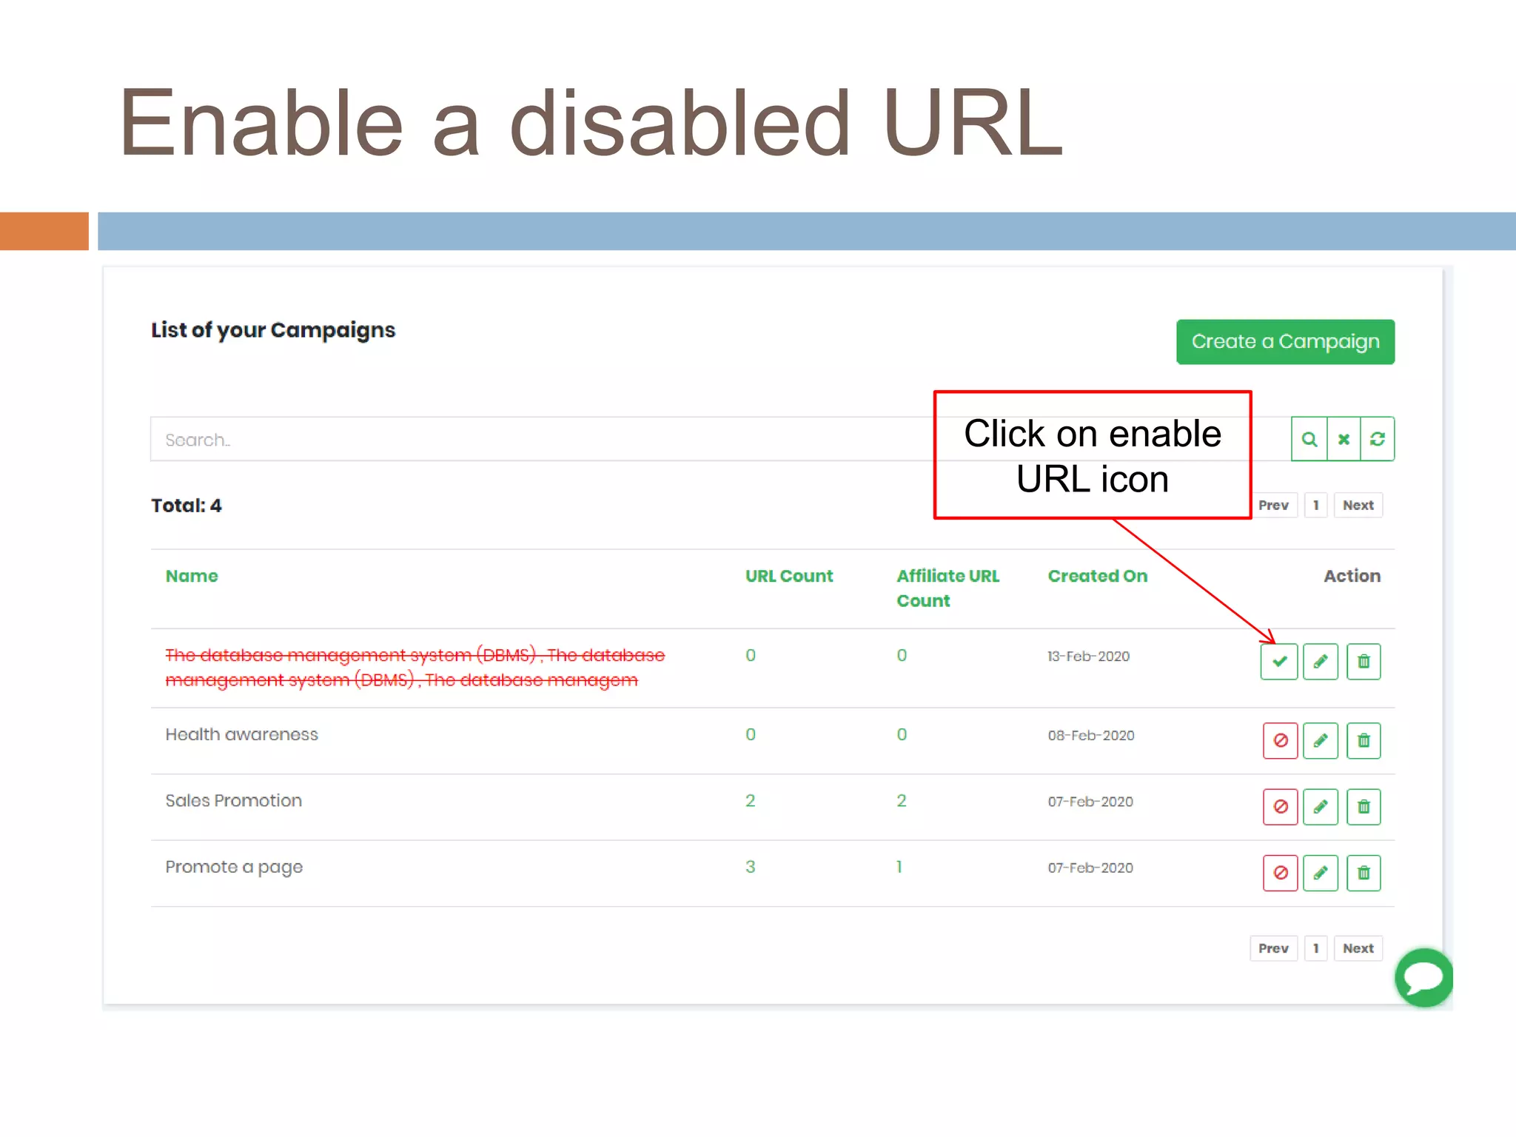Delete the Sales Promotion campaign

tap(1364, 806)
